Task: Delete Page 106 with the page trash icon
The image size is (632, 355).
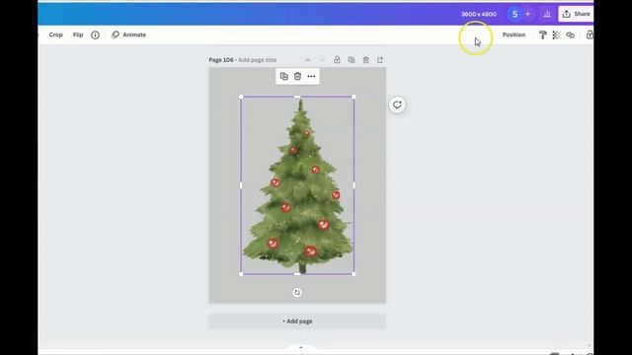Action: tap(366, 60)
